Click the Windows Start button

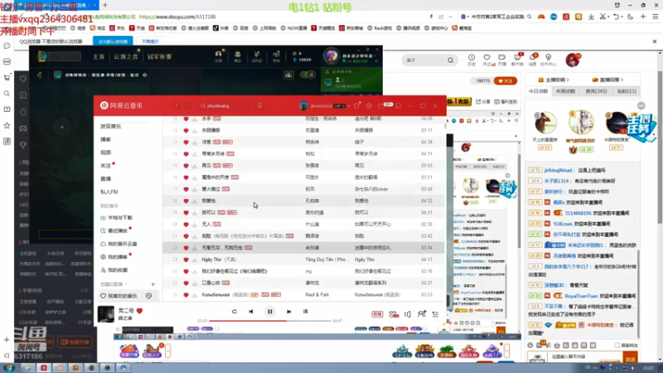click(x=8, y=368)
